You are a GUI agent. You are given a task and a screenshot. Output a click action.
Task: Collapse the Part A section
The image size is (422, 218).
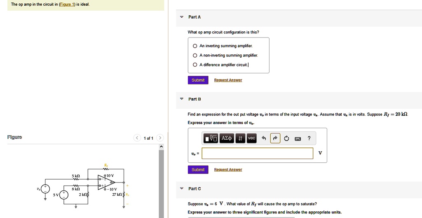click(x=182, y=17)
